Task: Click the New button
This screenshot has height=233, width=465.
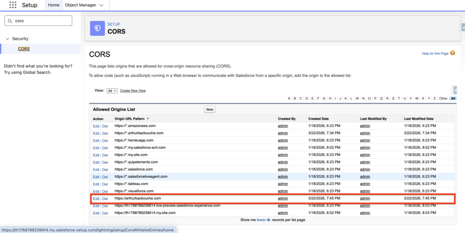Action: pyautogui.click(x=210, y=109)
